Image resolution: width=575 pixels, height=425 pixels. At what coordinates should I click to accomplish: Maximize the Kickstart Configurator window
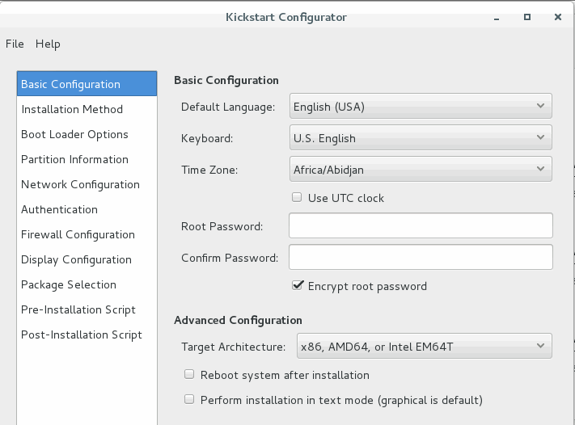tap(526, 17)
